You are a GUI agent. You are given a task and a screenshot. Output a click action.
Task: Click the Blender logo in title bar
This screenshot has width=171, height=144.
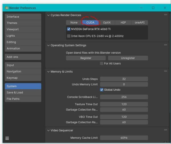click(x=7, y=8)
